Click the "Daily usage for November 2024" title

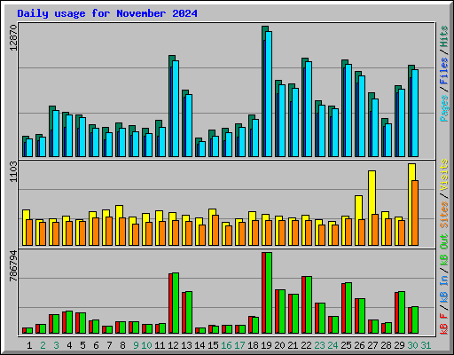point(107,13)
